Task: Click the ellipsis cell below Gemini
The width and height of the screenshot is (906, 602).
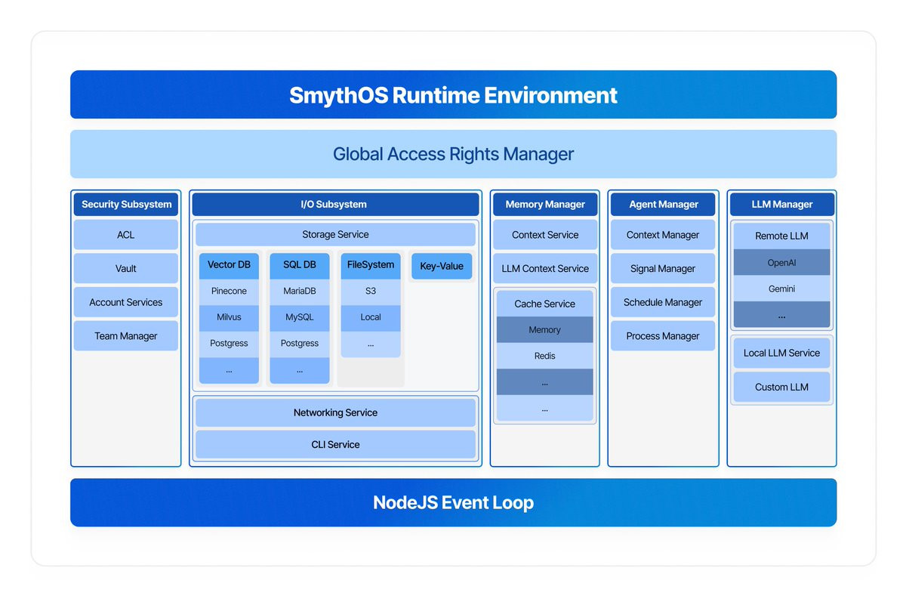Action: click(782, 314)
